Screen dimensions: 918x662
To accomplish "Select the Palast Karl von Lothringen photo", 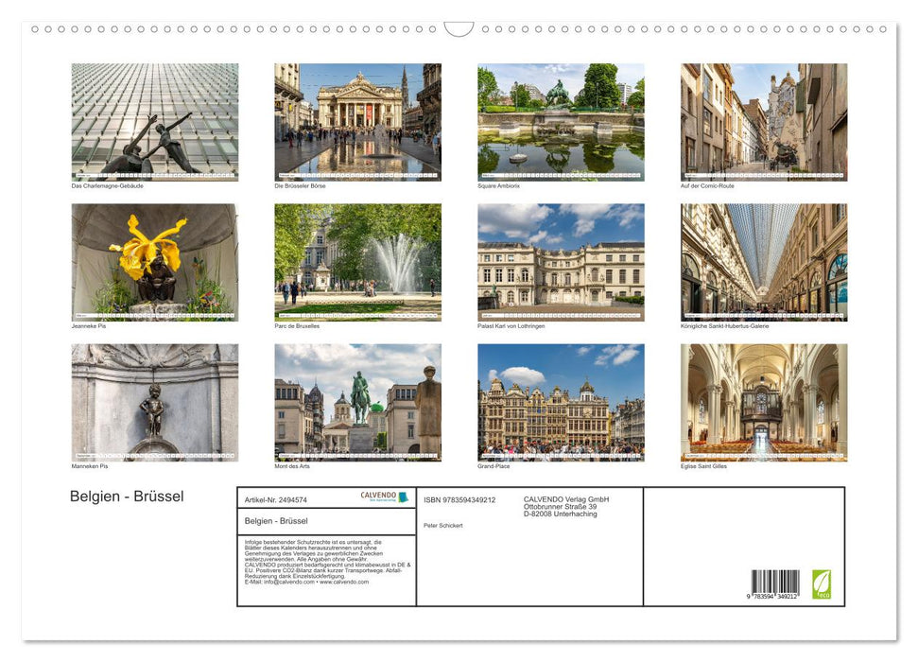I will pos(561,262).
